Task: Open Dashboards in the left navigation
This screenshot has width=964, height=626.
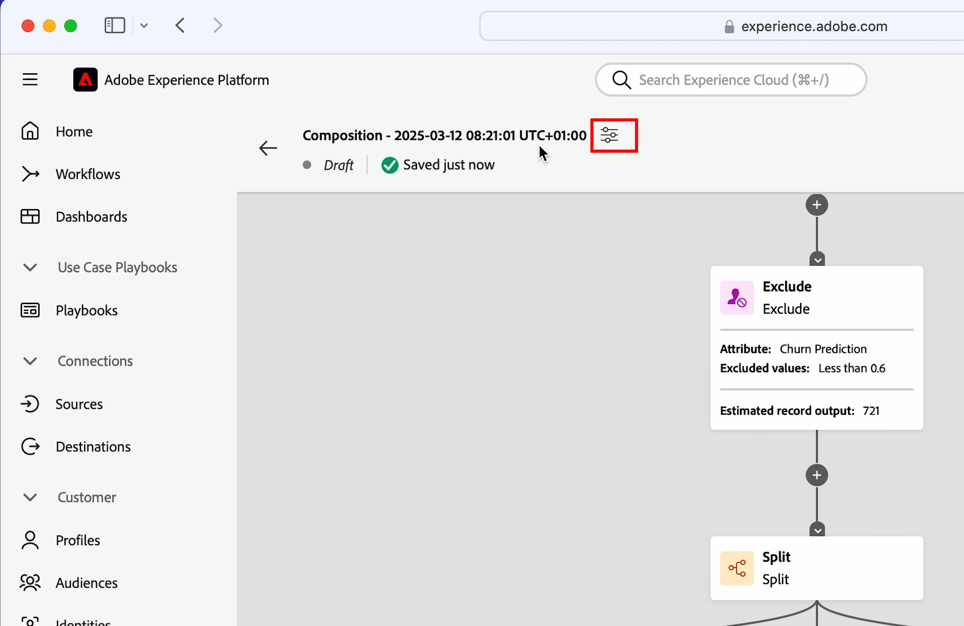Action: (x=91, y=217)
